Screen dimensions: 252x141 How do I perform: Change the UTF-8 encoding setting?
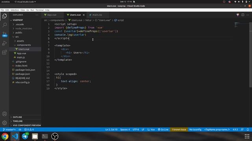pos(135,130)
